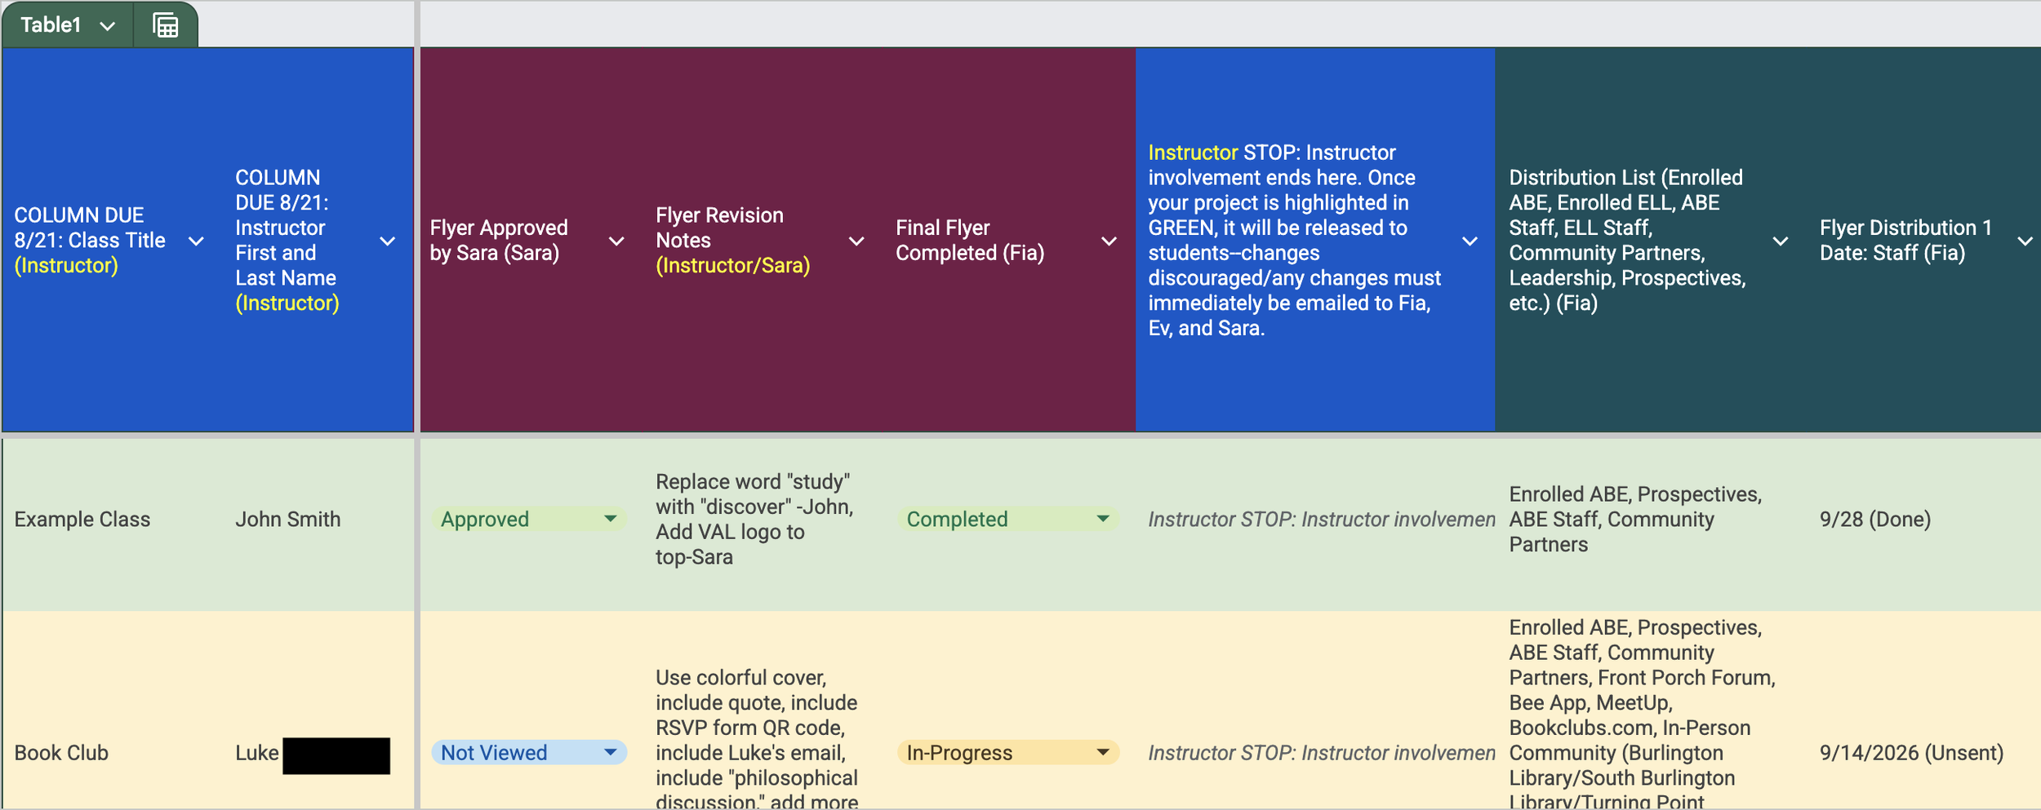This screenshot has height=810, width=2041.
Task: Open Instructor STOP column header arrow
Action: [x=1470, y=241]
